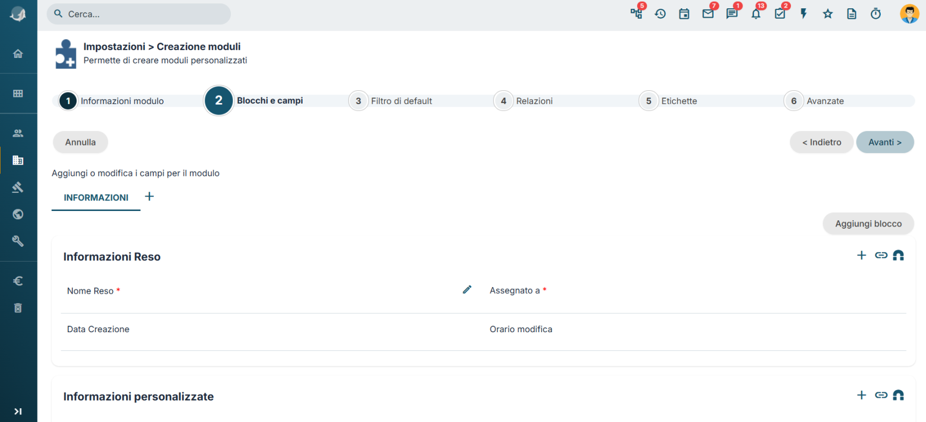This screenshot has height=422, width=926.
Task: Open the mail icon with badge 7
Action: click(x=708, y=14)
